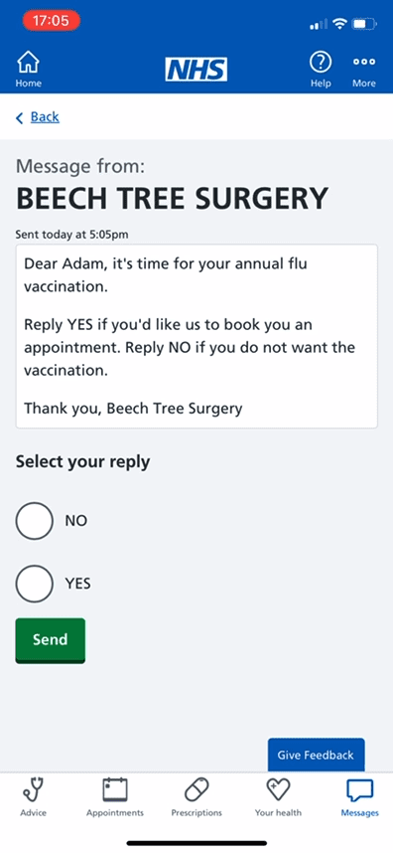Click the Give Feedback button
The height and width of the screenshot is (853, 393).
[x=316, y=755]
